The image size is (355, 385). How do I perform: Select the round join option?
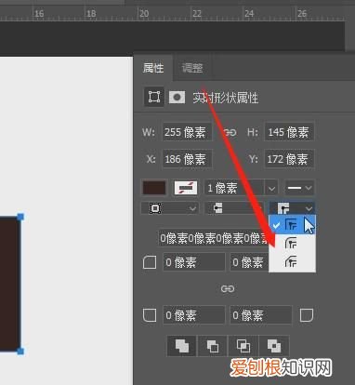coord(292,243)
